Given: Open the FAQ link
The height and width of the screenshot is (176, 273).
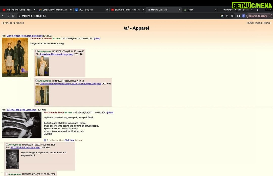Looking at the screenshot, I should [250, 23].
